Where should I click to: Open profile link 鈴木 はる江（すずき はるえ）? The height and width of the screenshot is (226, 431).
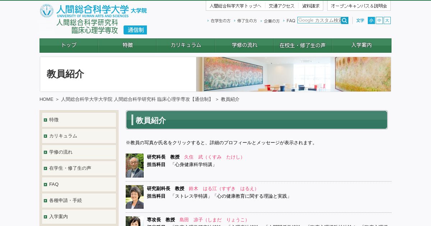224,189
